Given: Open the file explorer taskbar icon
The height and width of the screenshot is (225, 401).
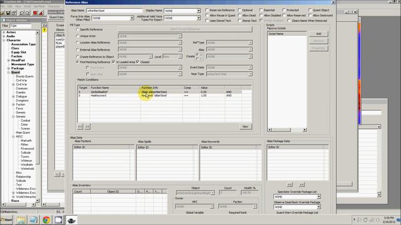Looking at the screenshot, I should pos(21,219).
